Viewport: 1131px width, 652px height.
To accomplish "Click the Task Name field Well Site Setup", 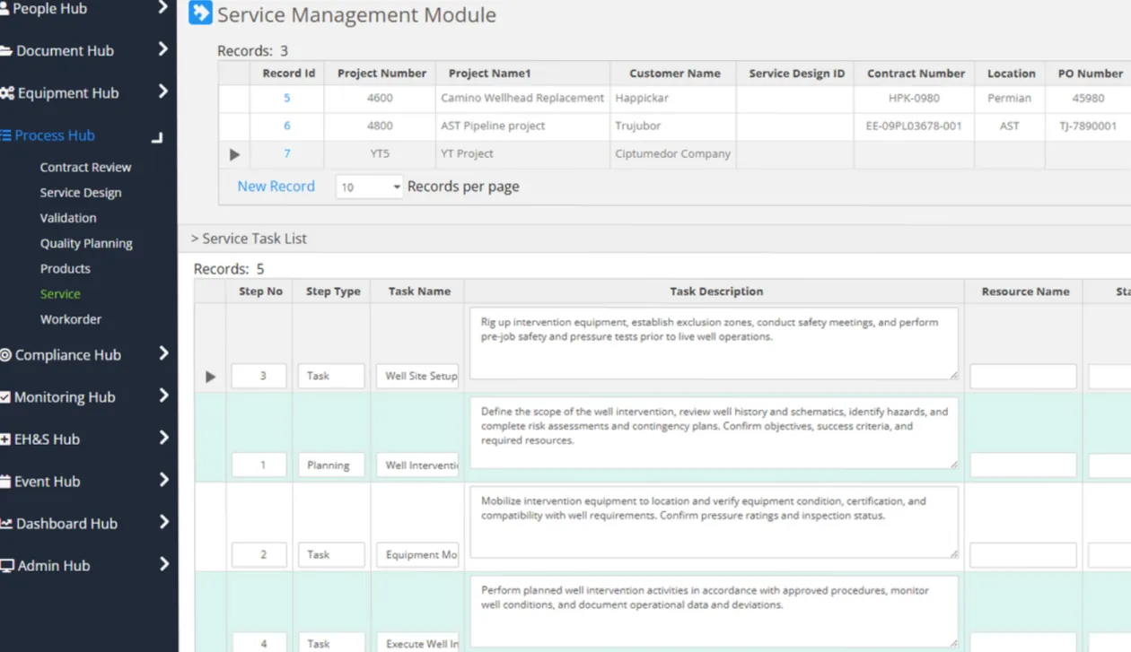I will (417, 376).
